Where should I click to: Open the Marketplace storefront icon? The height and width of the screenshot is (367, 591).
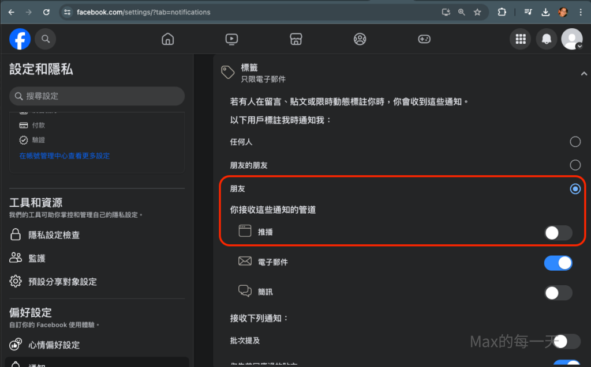[295, 39]
